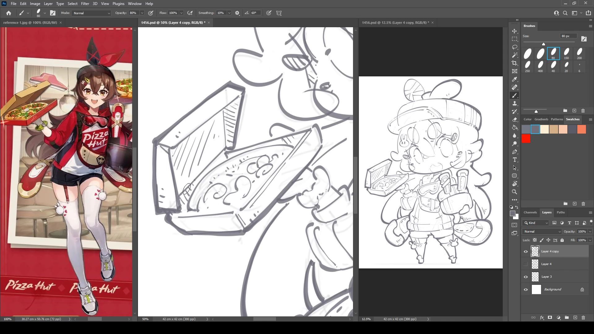Select the Magic Wand tool

pyautogui.click(x=514, y=55)
